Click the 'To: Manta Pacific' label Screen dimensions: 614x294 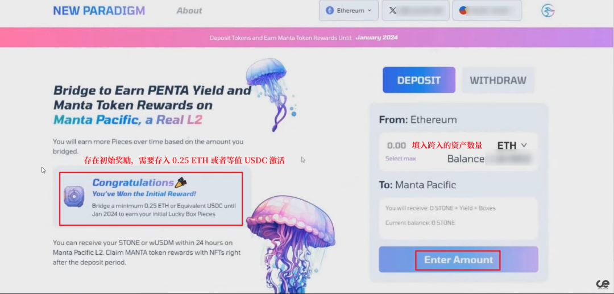(x=417, y=185)
